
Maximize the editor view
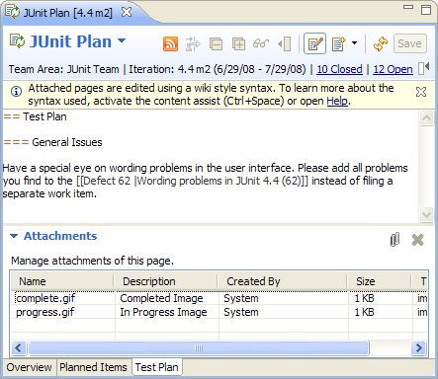pos(426,10)
